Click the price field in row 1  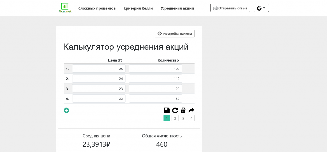click(x=99, y=69)
